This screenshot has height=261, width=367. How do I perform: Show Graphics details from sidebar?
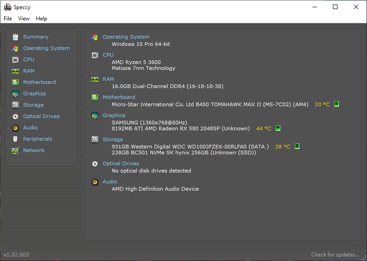35,94
